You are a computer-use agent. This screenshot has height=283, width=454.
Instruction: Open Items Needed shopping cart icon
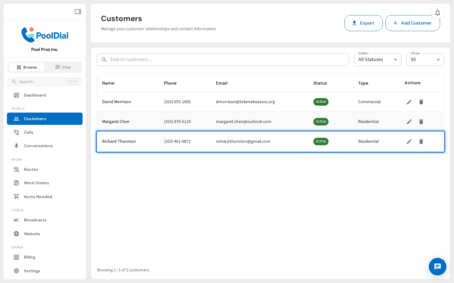(x=16, y=197)
